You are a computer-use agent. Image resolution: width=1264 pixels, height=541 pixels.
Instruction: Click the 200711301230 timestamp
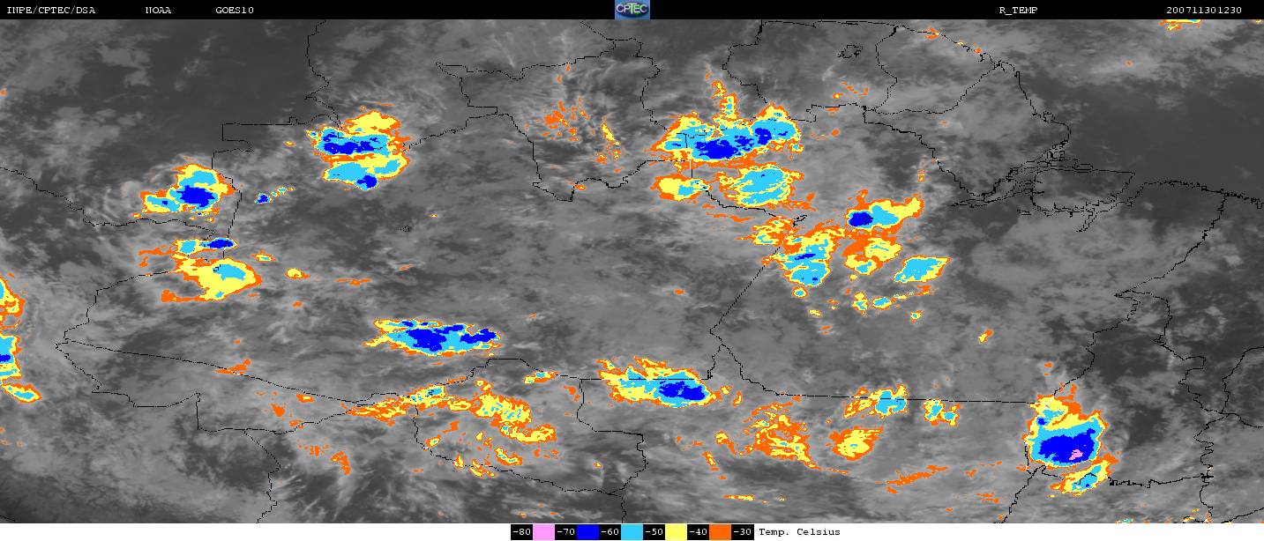point(1204,11)
